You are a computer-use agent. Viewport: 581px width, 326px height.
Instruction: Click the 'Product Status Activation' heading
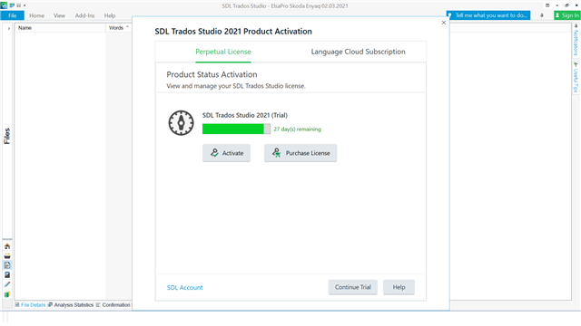(212, 74)
